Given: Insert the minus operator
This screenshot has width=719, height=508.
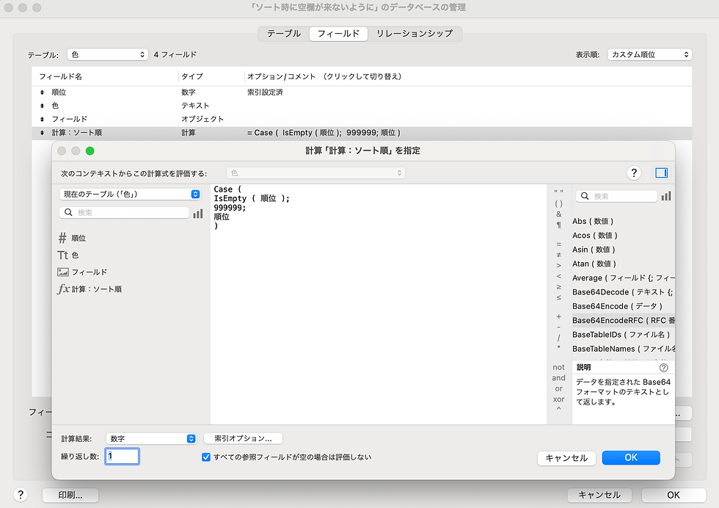Looking at the screenshot, I should (558, 327).
